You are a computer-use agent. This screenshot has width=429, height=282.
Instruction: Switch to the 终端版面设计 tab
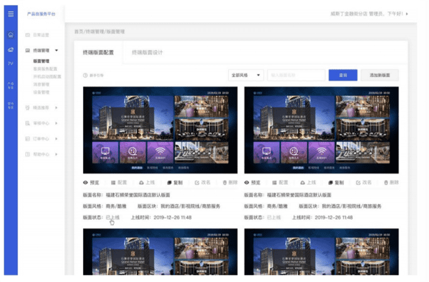147,52
